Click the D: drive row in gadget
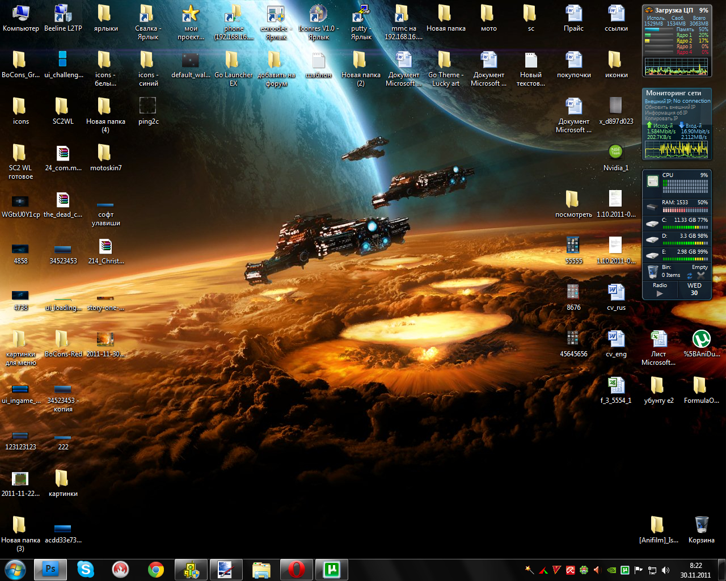726x581 pixels. [677, 239]
